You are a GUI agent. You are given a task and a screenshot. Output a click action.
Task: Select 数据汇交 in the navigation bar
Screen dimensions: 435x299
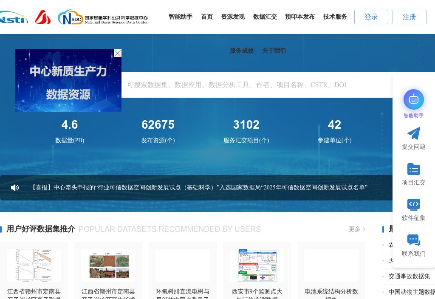(x=265, y=17)
